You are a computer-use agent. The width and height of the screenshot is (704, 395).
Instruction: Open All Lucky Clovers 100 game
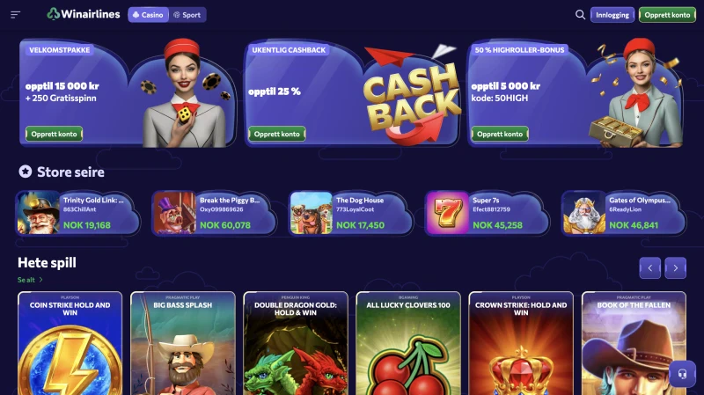(x=408, y=343)
